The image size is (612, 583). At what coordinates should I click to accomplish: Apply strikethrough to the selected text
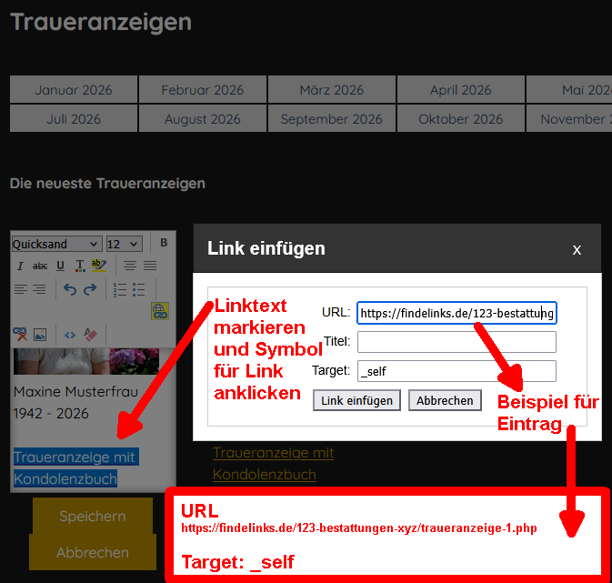tap(39, 266)
